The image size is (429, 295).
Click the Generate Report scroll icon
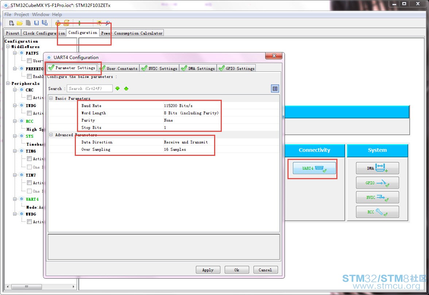(x=66, y=23)
